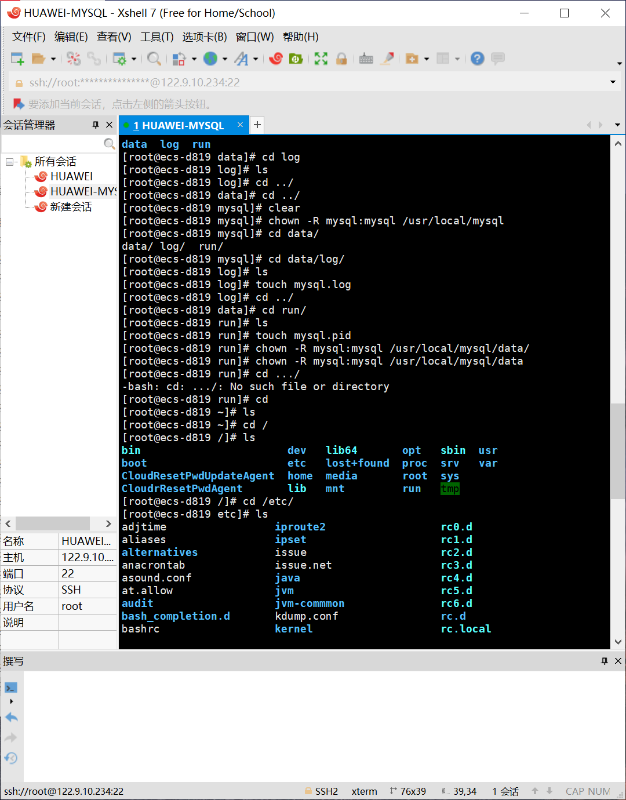Expand the file transfer dropdown arrow
Screen dimensions: 626x800
(194, 59)
